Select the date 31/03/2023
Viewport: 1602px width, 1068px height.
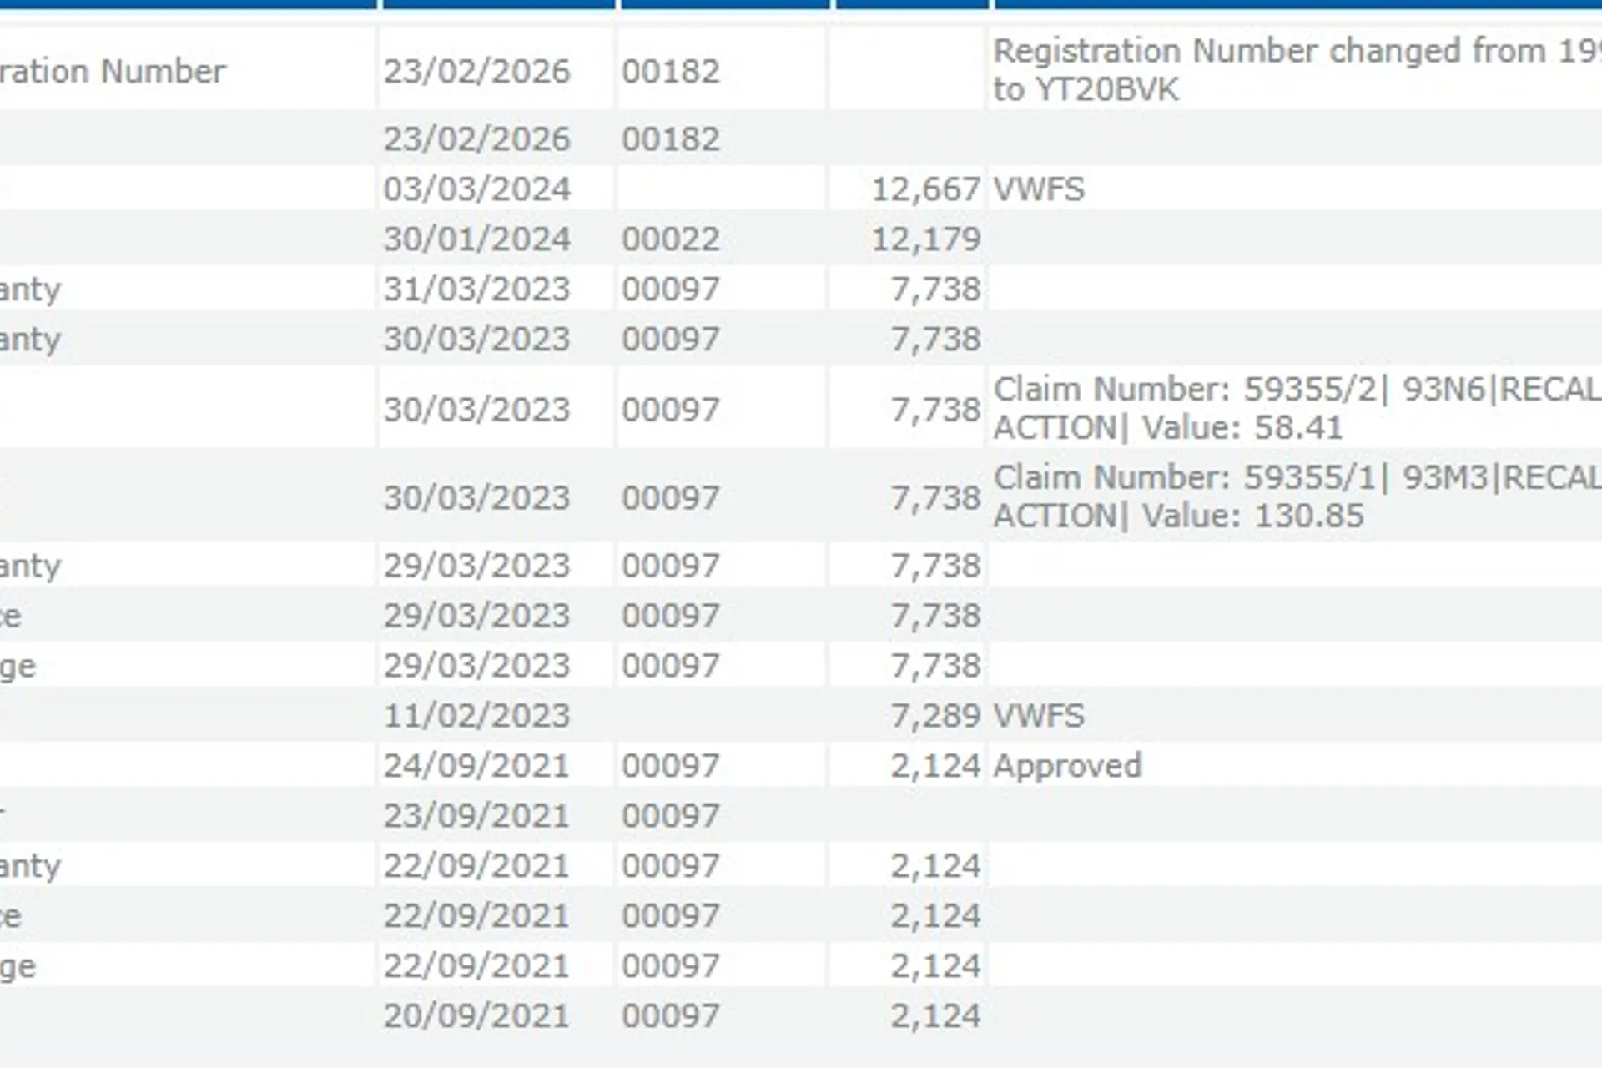coord(476,290)
